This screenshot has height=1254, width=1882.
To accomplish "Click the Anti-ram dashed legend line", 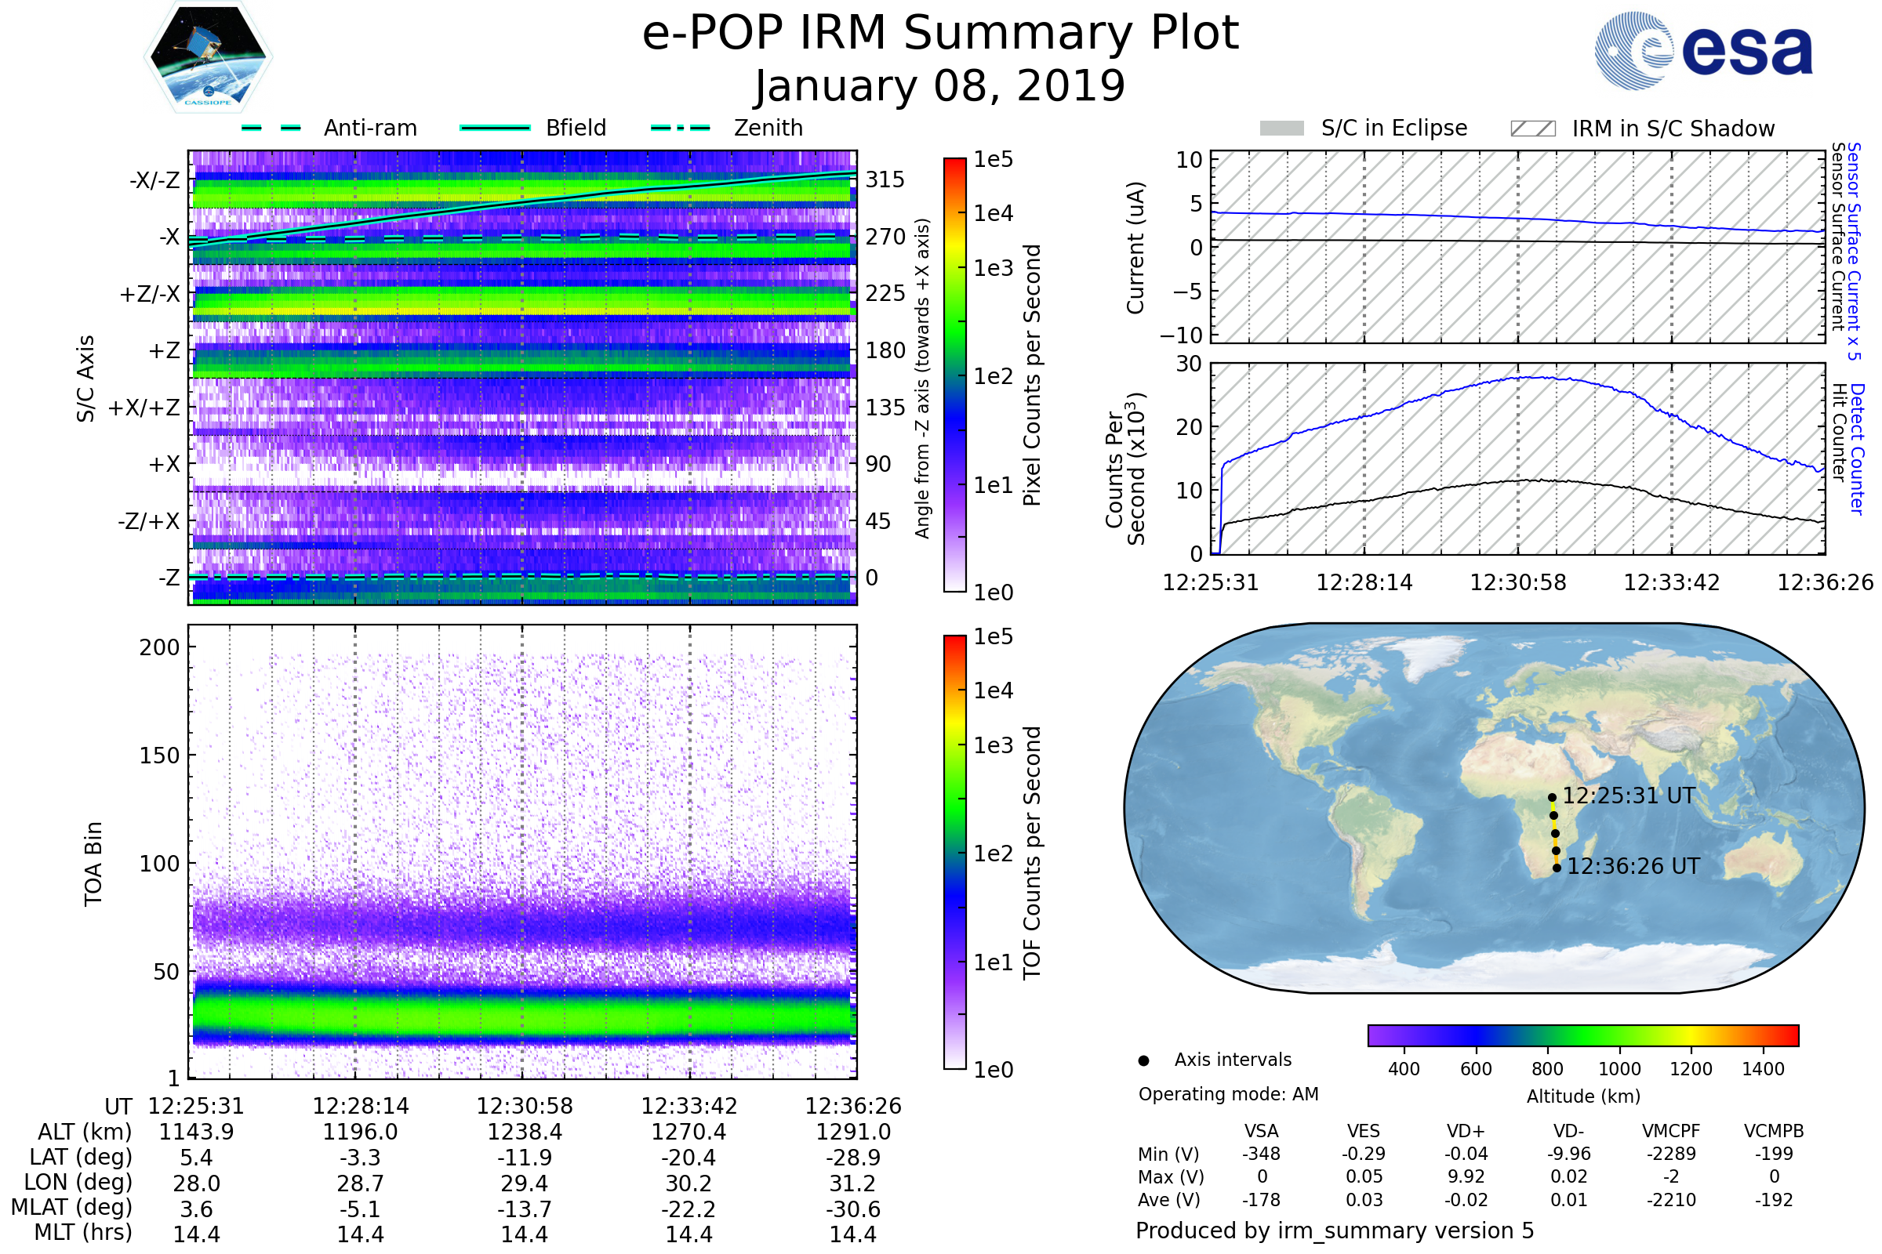I will (x=271, y=128).
